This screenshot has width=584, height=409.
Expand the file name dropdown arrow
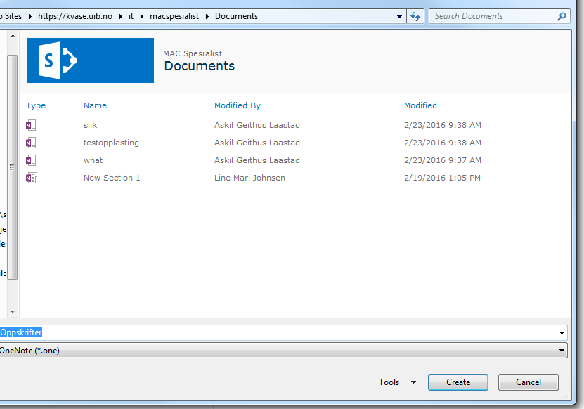pyautogui.click(x=562, y=332)
